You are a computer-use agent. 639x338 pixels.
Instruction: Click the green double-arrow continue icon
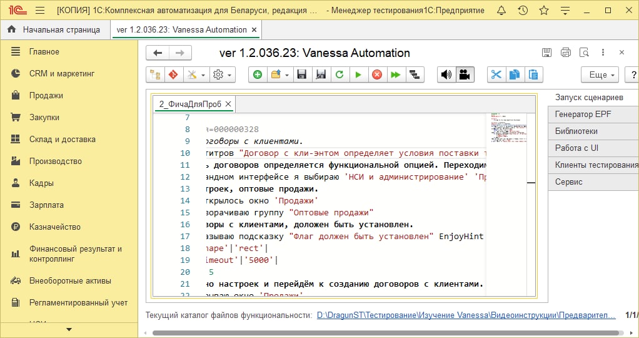pos(395,74)
